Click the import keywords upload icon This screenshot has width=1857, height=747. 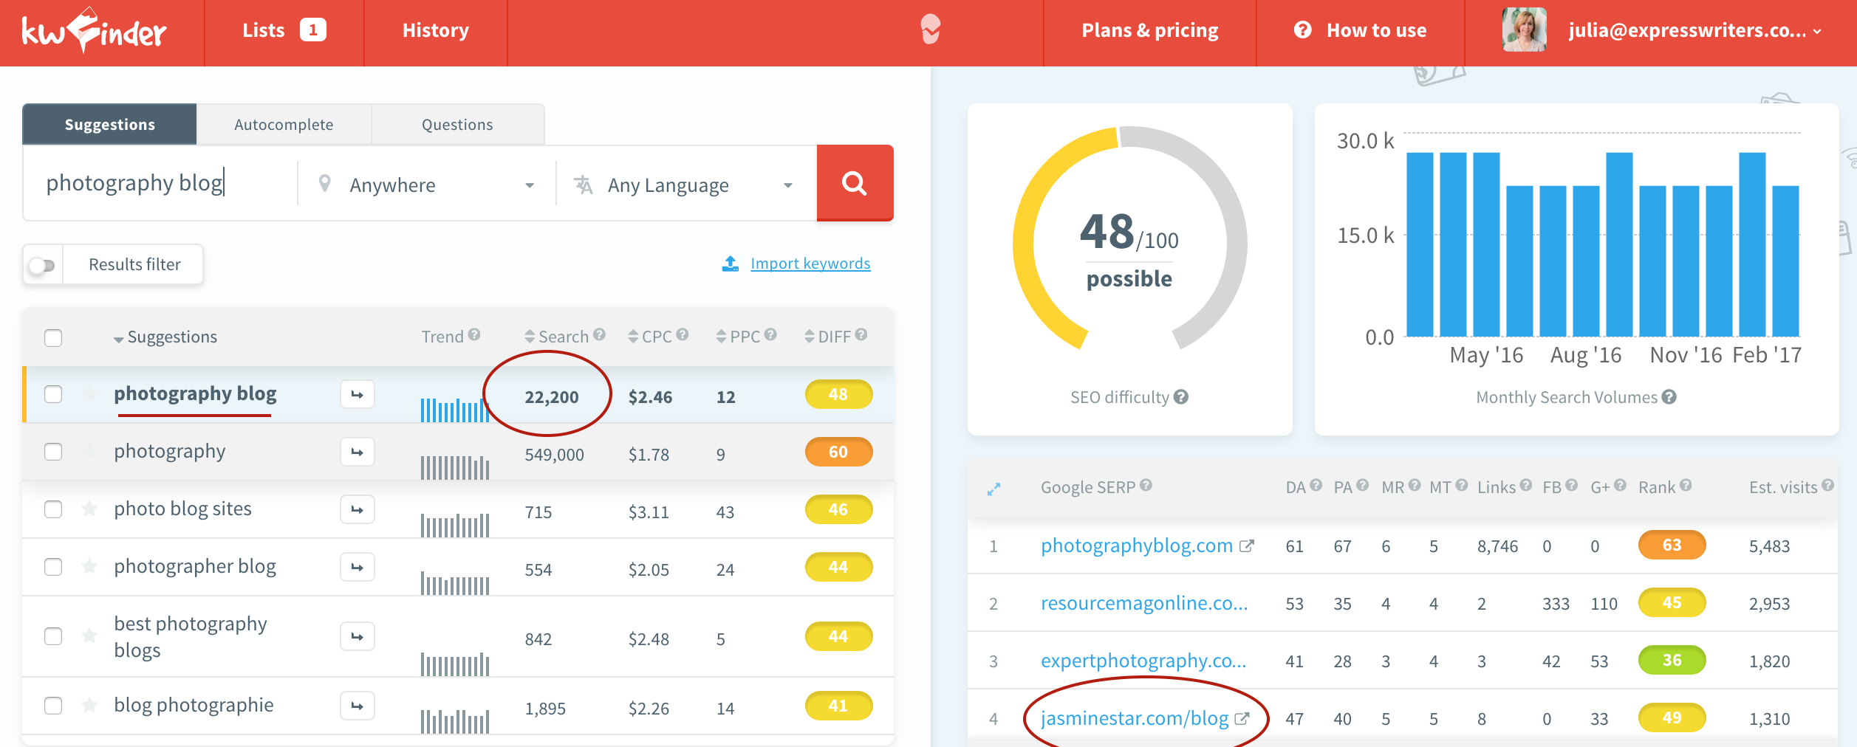click(730, 264)
